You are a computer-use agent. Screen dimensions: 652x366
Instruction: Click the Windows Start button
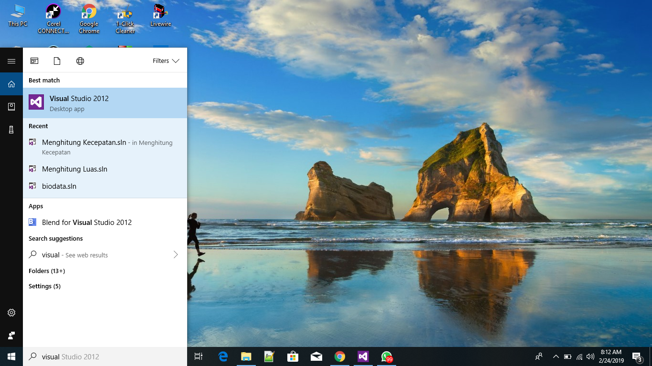(11, 356)
